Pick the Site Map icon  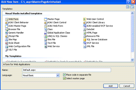tap(6, 39)
